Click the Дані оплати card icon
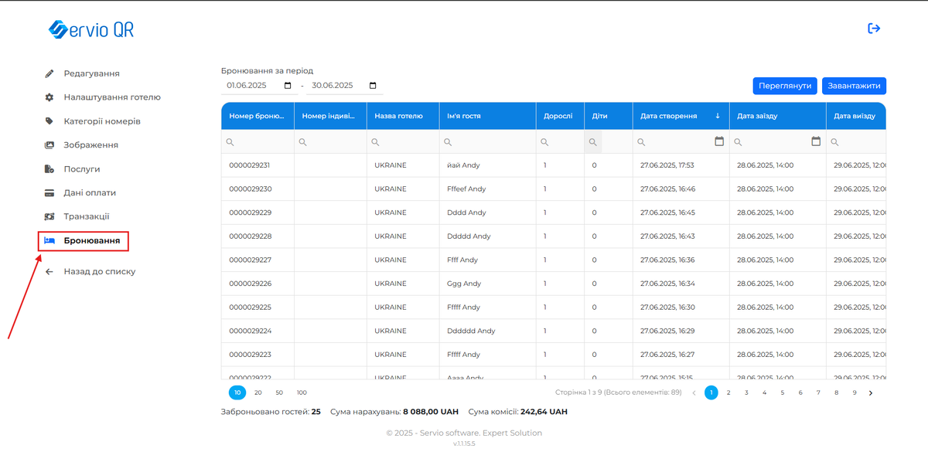Image resolution: width=928 pixels, height=452 pixels. [49, 192]
